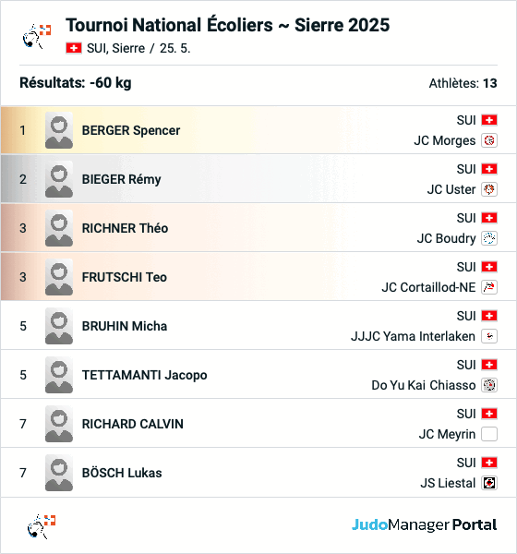Viewport: 517px width, 554px height.
Task: Select the RICHARD CALVIN athlete name
Action: coord(133,424)
